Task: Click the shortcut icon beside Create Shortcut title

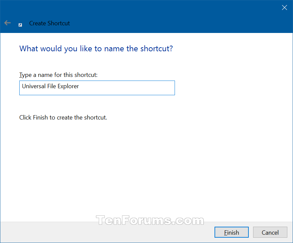Action: click(x=20, y=25)
